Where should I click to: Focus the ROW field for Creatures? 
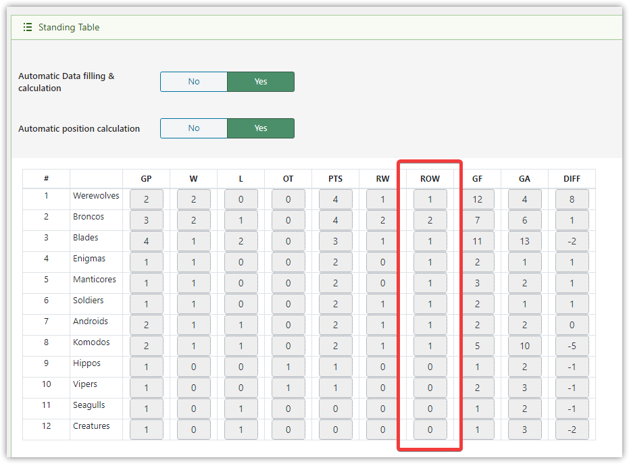coord(430,430)
